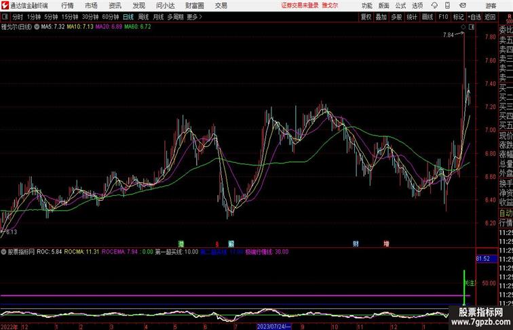
Task: Click the diamond icon at chart top-right
Action: tap(463, 27)
